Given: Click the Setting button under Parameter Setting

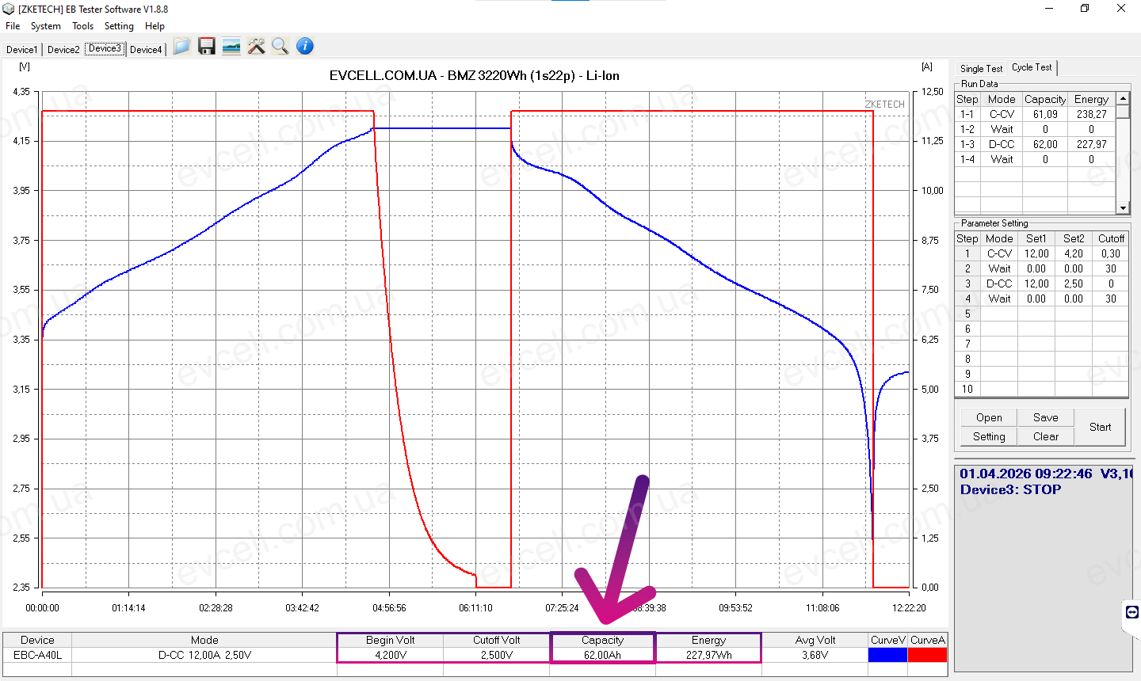Looking at the screenshot, I should point(989,436).
